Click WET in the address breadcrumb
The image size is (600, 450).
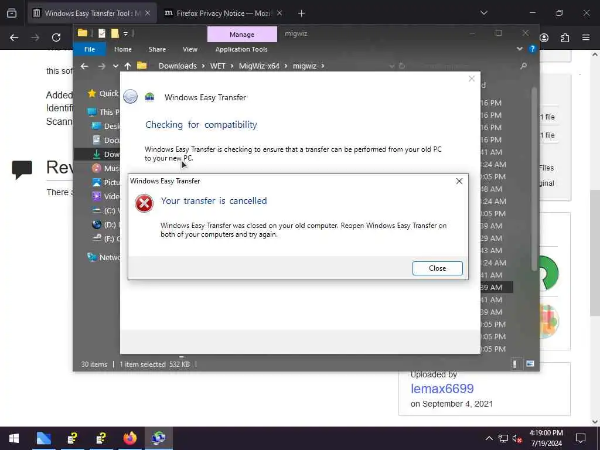[x=218, y=66]
